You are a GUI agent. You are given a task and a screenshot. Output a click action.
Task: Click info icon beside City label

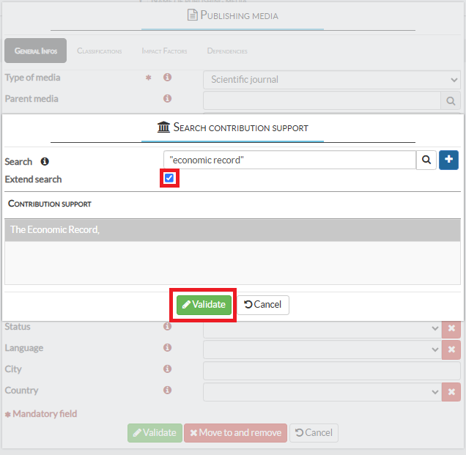point(167,369)
